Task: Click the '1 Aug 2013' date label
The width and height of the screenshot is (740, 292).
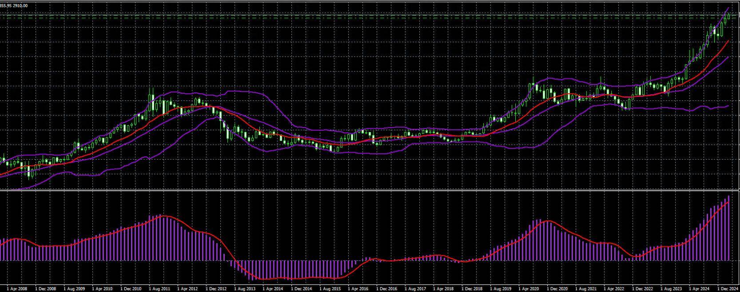Action: click(244, 289)
